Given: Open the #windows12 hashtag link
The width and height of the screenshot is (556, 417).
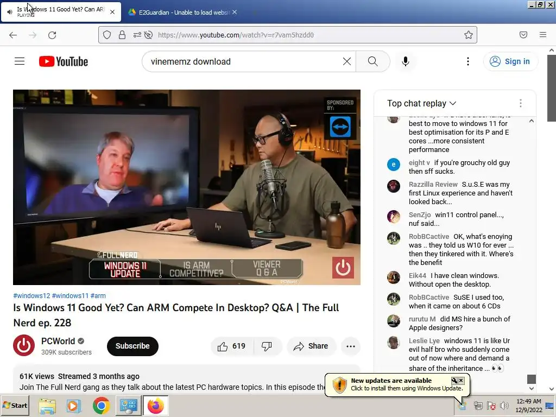Looking at the screenshot, I should [31, 296].
